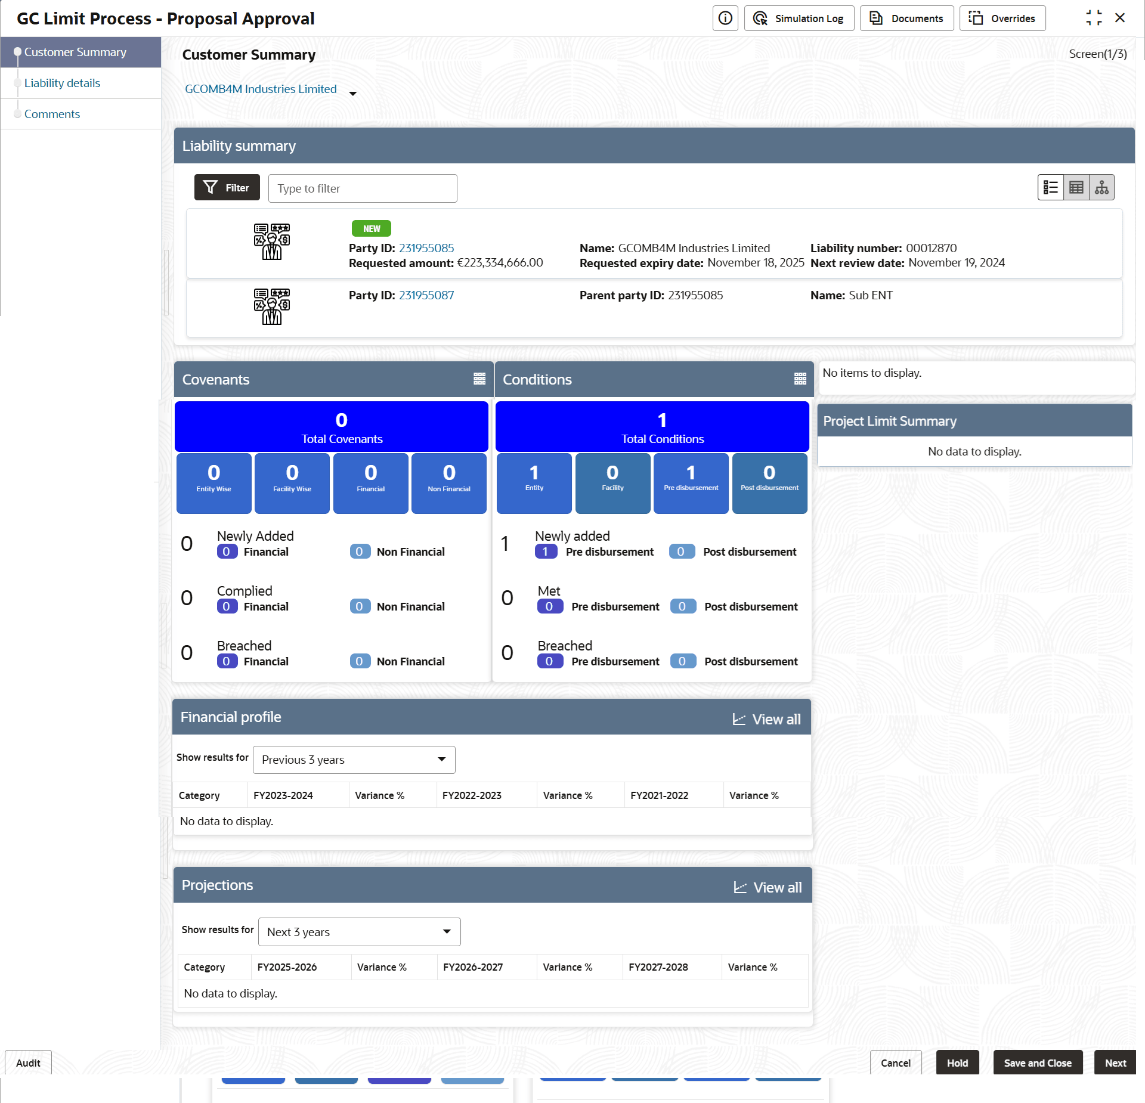Open the Next 3 years dropdown
This screenshot has width=1145, height=1103.
coord(359,932)
